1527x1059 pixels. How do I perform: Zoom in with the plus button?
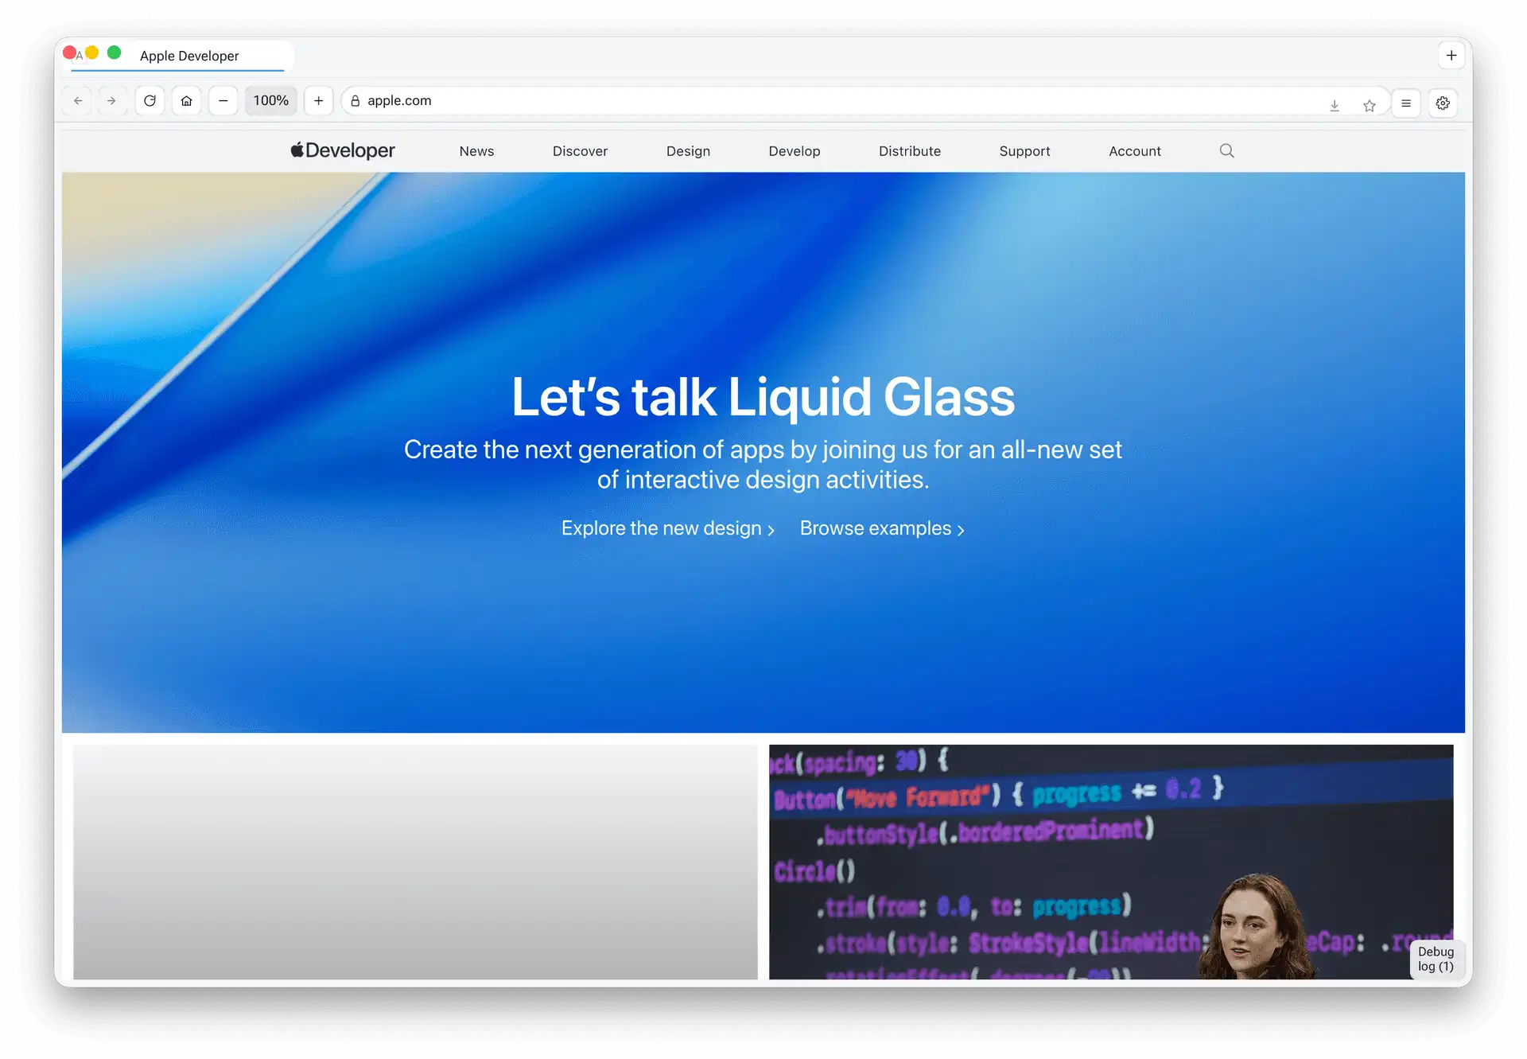pyautogui.click(x=318, y=101)
